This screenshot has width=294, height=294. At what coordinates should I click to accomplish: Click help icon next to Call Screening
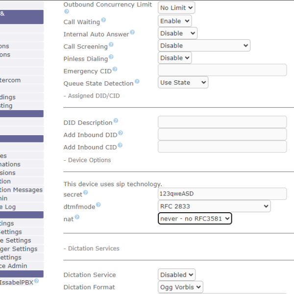(111, 46)
